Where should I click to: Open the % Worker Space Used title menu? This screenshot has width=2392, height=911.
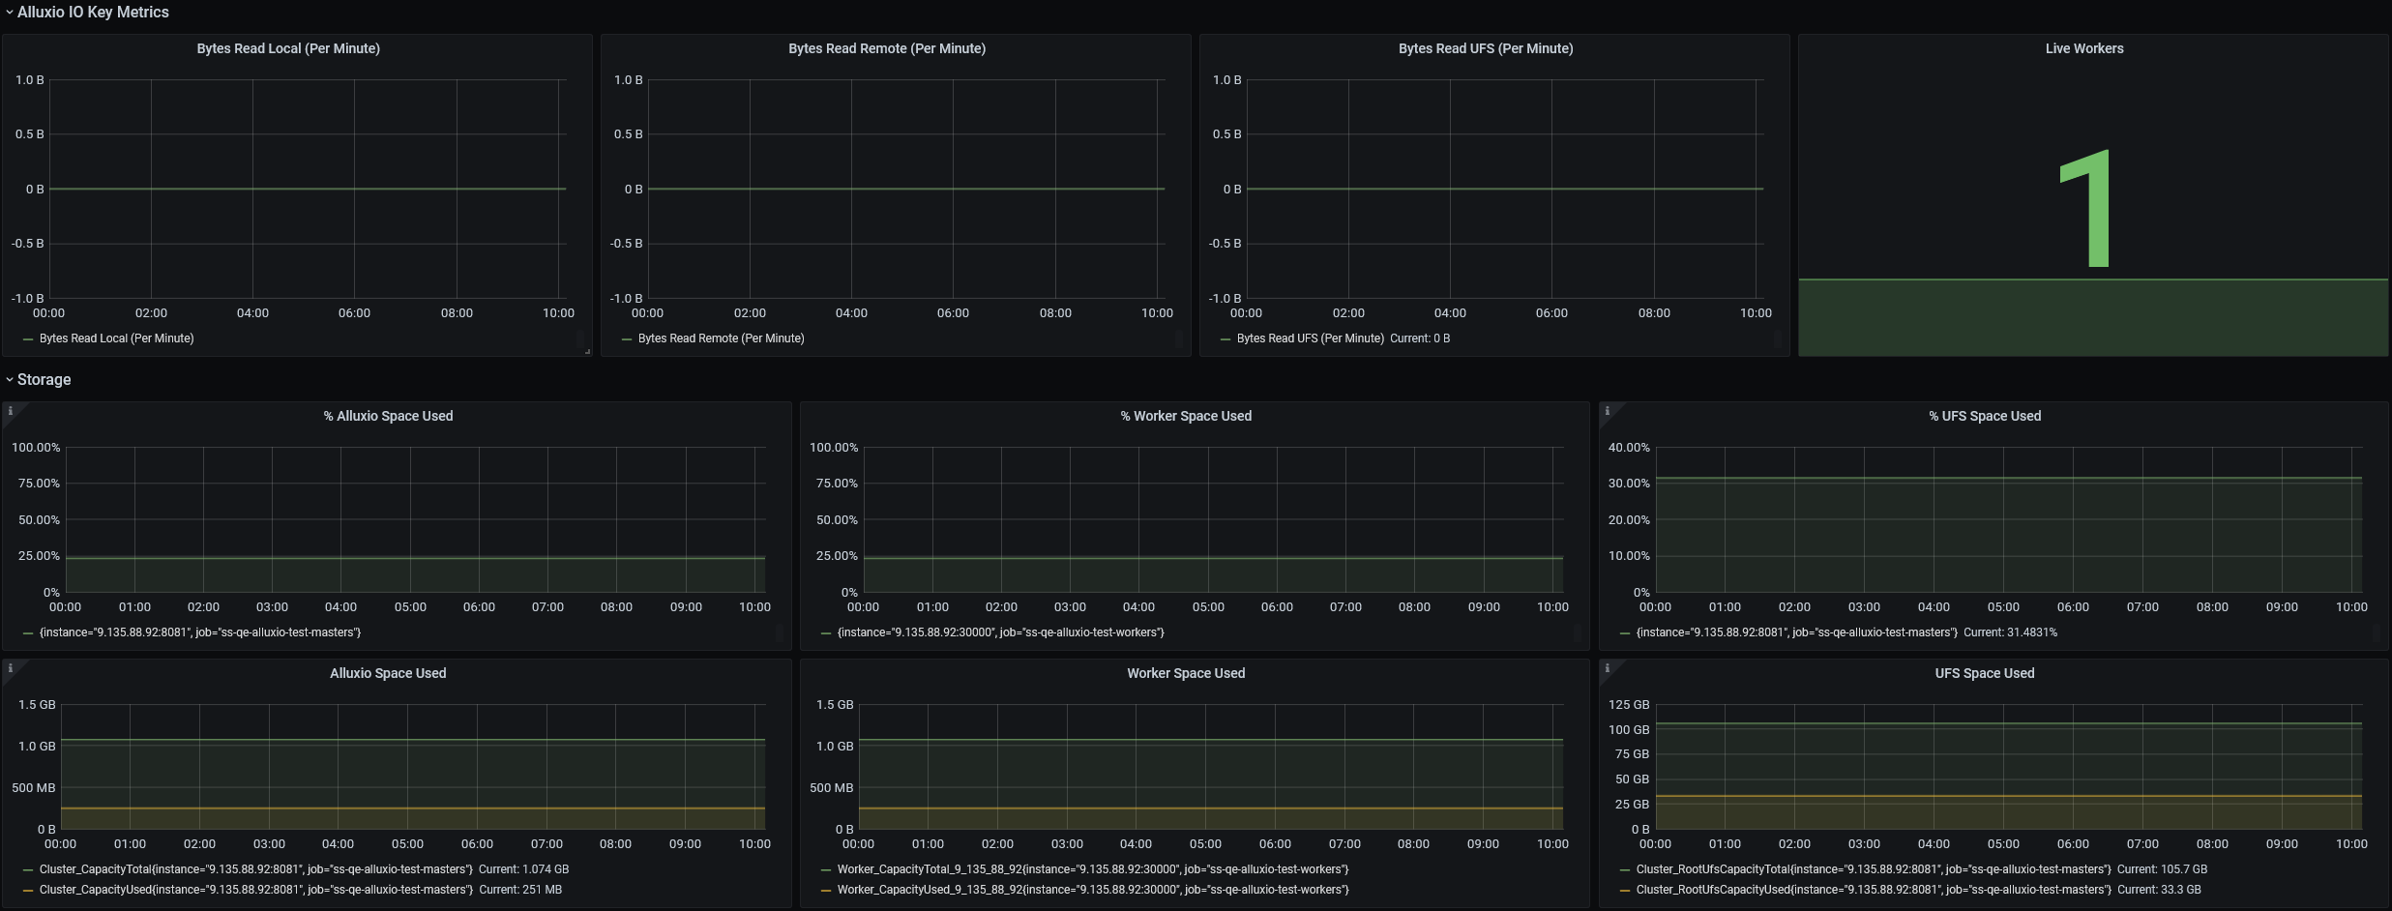click(1185, 416)
